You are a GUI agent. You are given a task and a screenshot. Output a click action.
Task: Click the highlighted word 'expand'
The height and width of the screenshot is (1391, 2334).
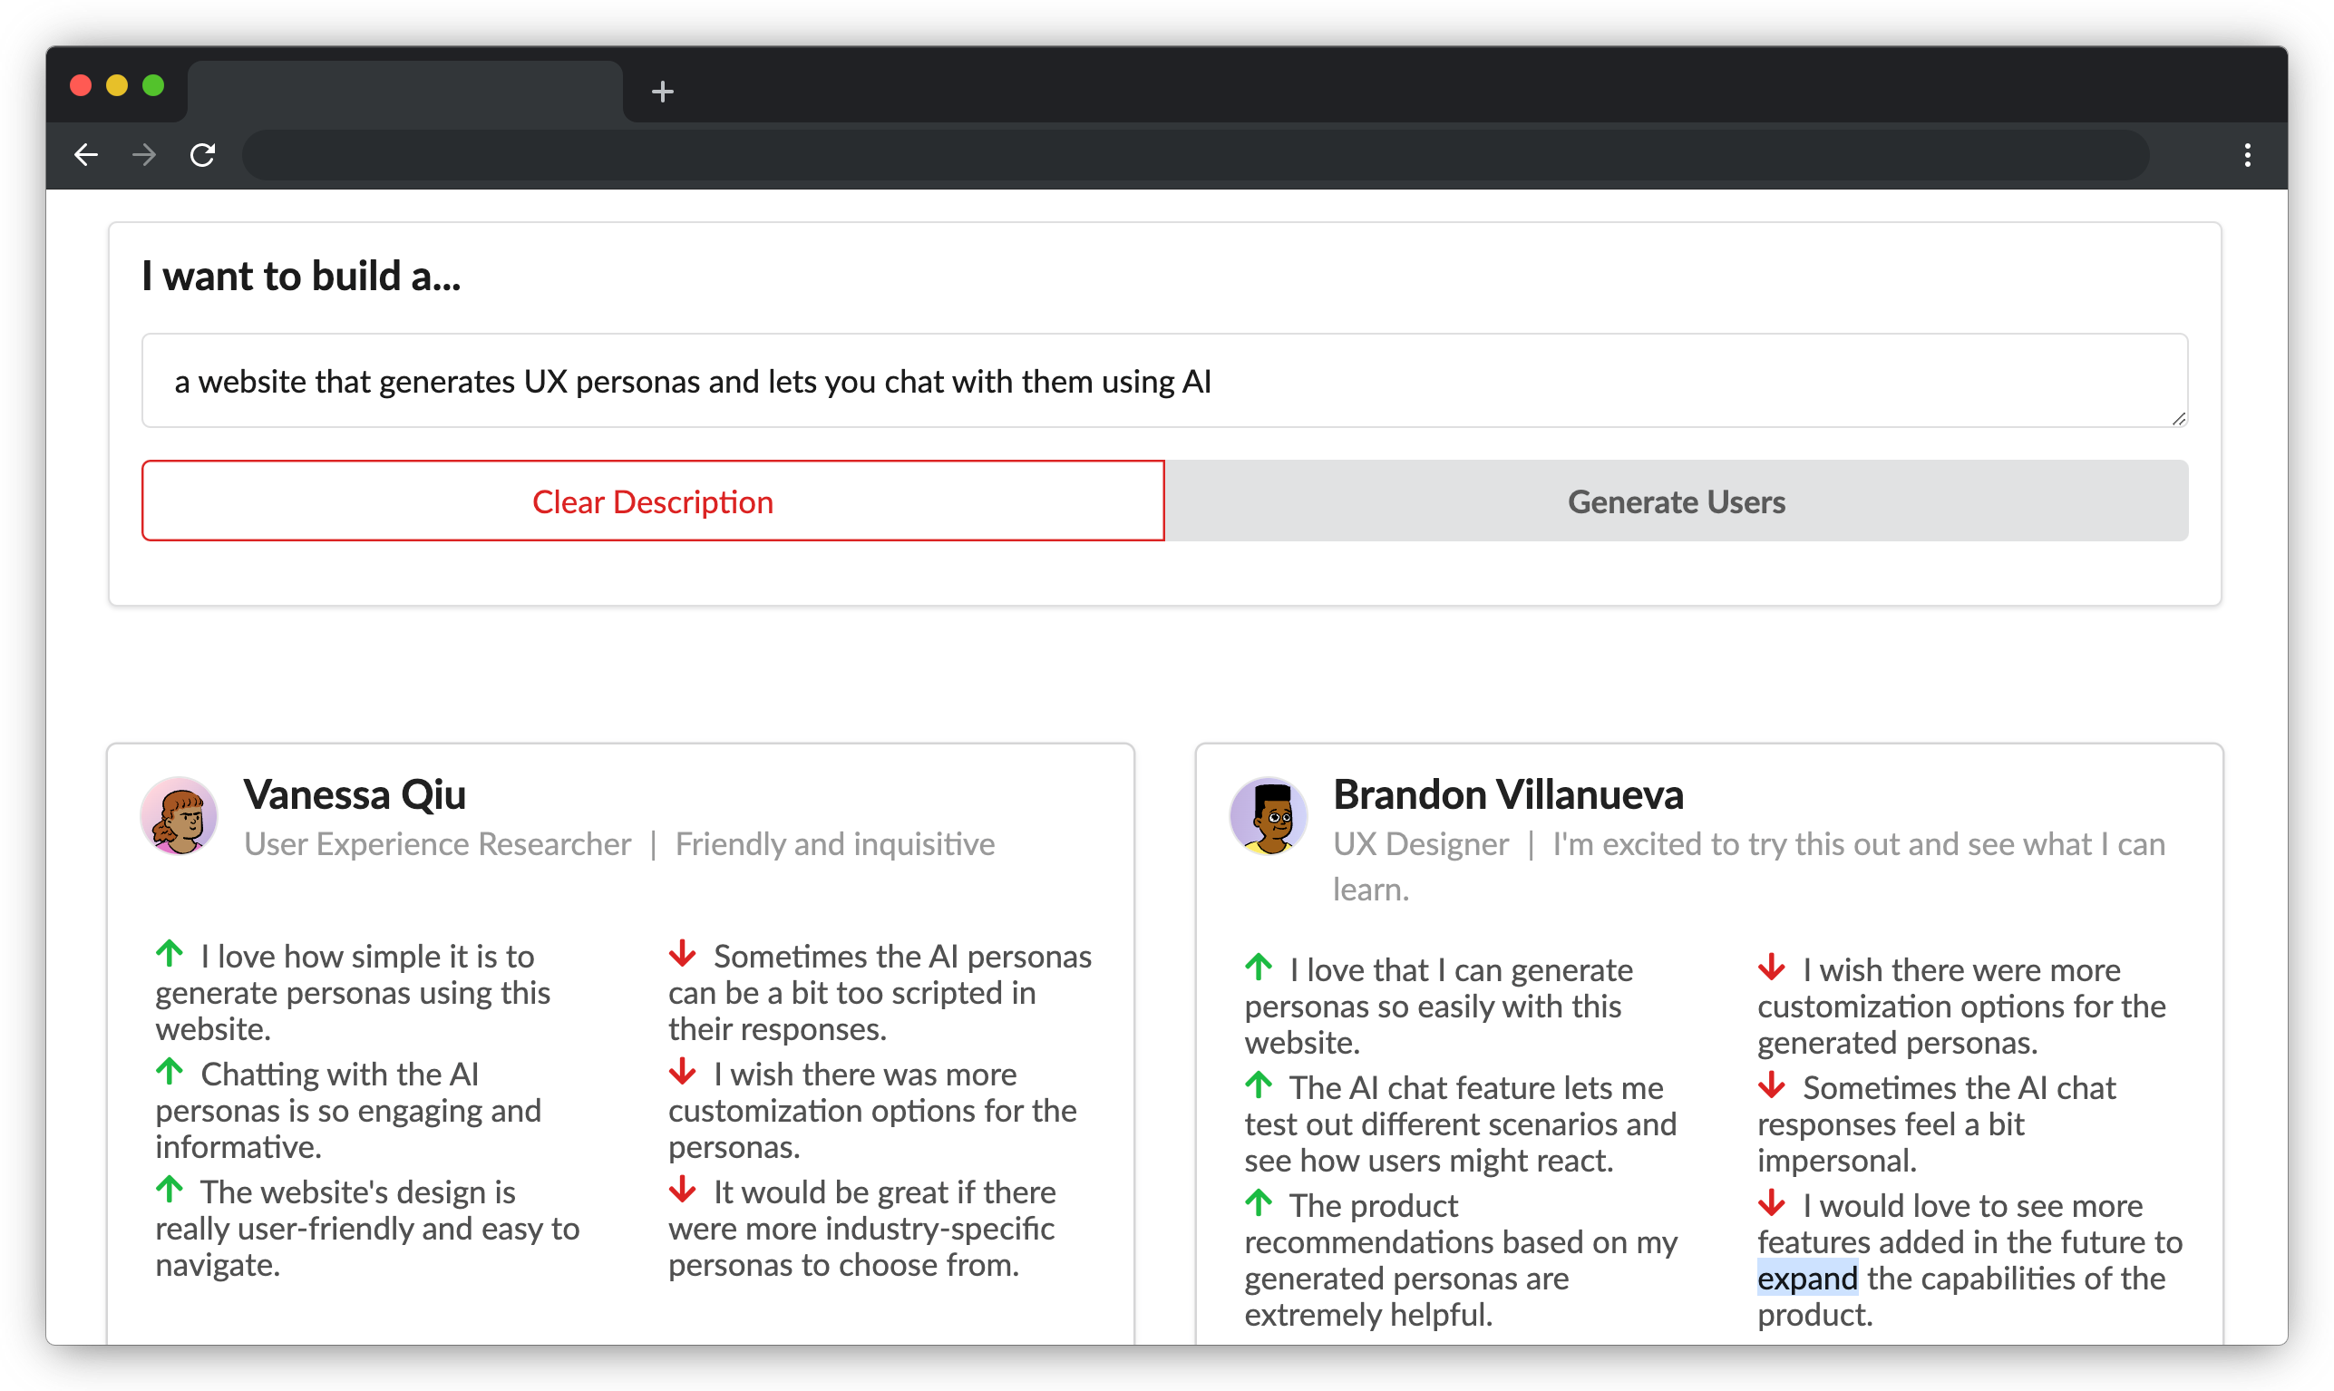coord(1807,1279)
